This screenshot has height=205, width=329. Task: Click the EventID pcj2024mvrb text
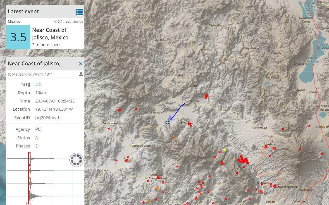coord(48,117)
